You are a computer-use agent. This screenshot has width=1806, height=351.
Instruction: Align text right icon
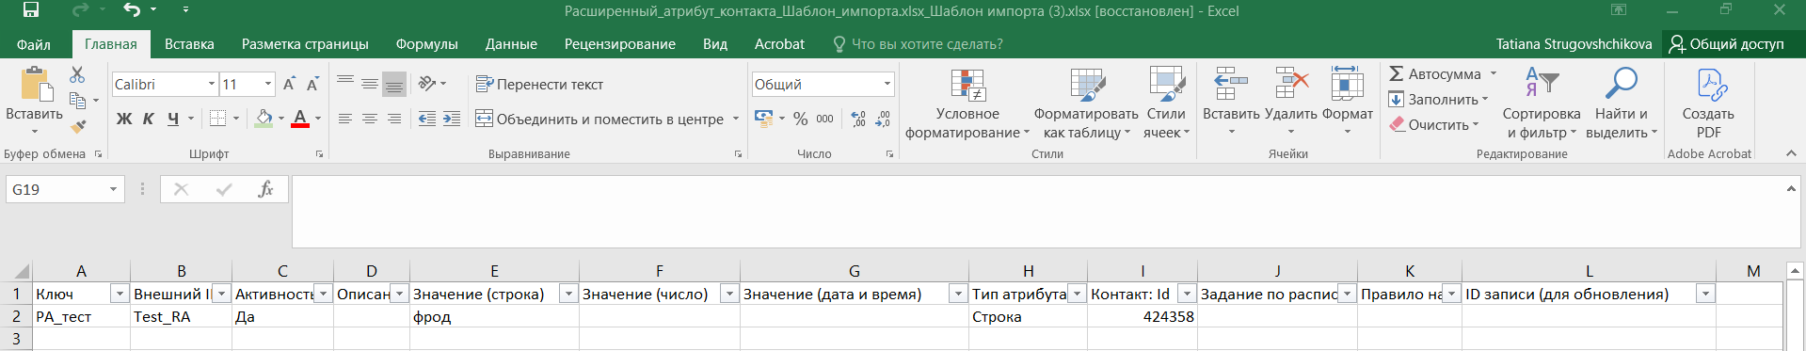coord(394,119)
